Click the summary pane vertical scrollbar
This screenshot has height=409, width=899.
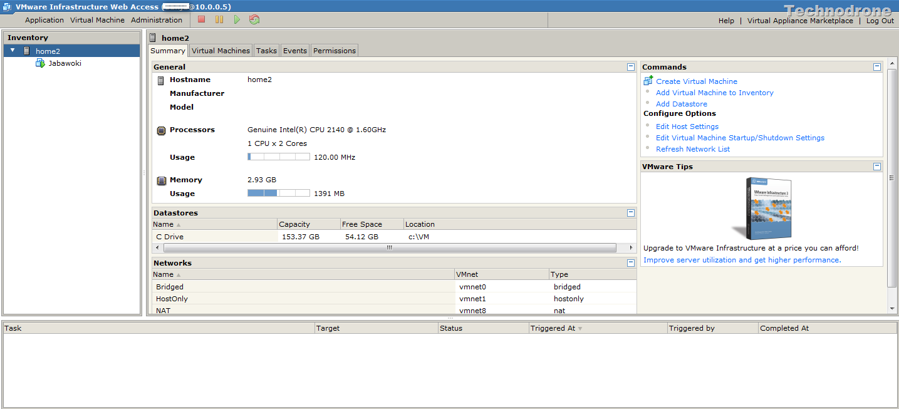tap(892, 177)
